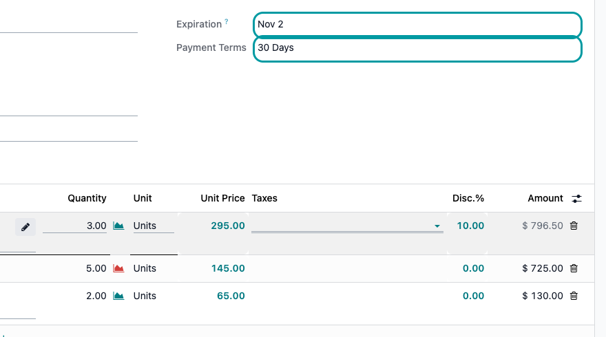606x337 pixels.
Task: Click the Disc.% column header
Action: [x=468, y=198]
